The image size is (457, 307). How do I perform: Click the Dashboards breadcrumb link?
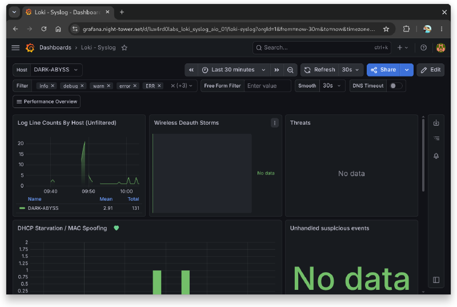(55, 47)
